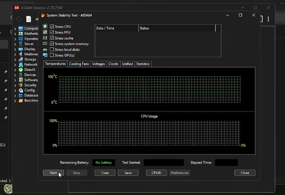285x195 pixels.
Task: Open the CPUID panel
Action: pos(156,173)
